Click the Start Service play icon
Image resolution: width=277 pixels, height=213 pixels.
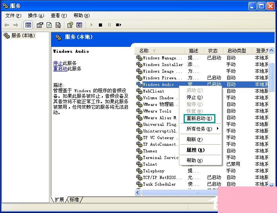pyautogui.click(x=91, y=25)
